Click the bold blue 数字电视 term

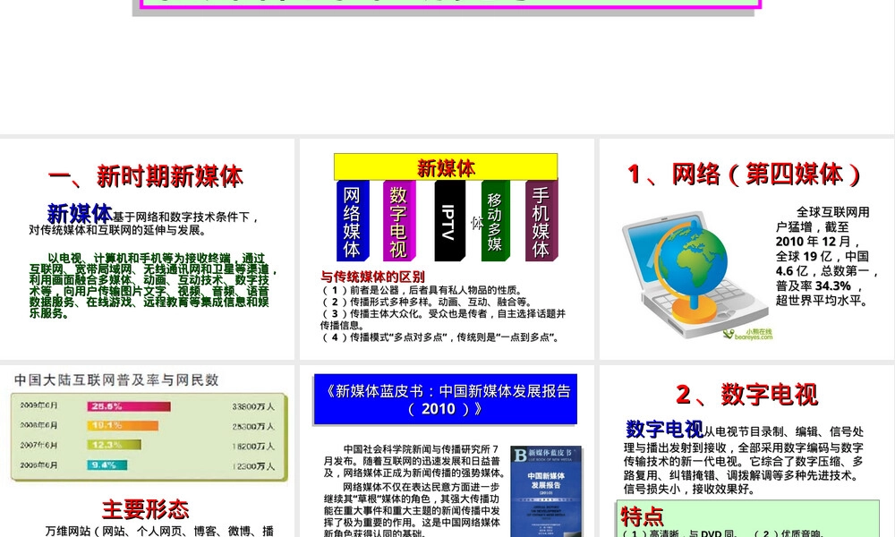point(664,429)
